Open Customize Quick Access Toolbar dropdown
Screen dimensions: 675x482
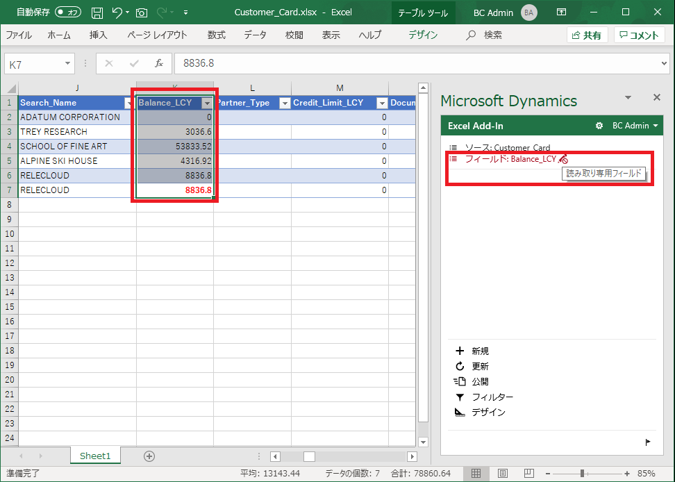pos(185,13)
